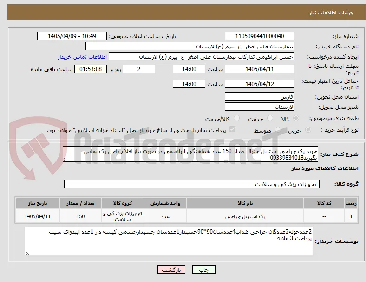Click the resize handle of description text area
The image size is (366, 282).
pos(65,160)
